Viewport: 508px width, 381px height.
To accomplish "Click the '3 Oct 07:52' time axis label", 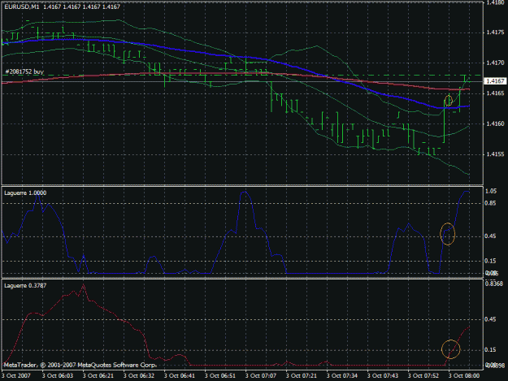I will [x=423, y=375].
